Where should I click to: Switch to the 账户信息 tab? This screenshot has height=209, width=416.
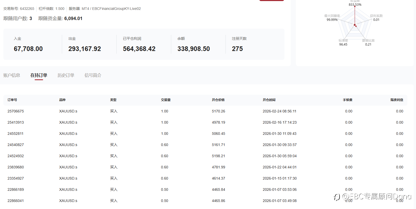coord(12,75)
